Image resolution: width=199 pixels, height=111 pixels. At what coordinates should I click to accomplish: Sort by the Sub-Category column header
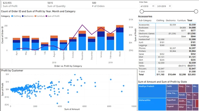[145, 20]
